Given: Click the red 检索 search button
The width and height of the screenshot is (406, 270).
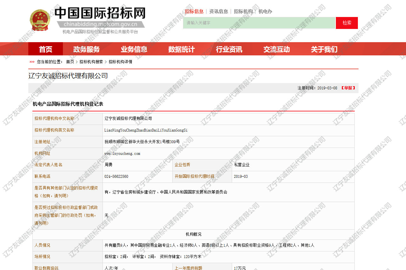Looking at the screenshot, I should pyautogui.click(x=347, y=23).
